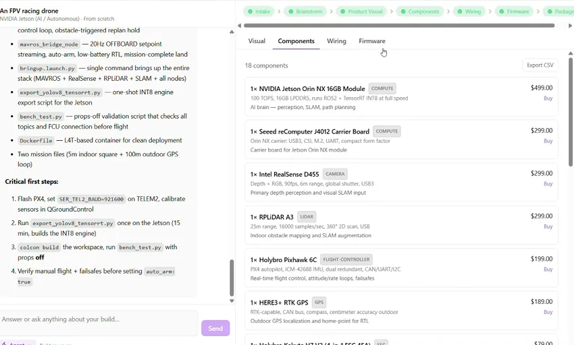The width and height of the screenshot is (574, 345).
Task: Open the Brainstorm pipeline step
Action: (x=305, y=11)
